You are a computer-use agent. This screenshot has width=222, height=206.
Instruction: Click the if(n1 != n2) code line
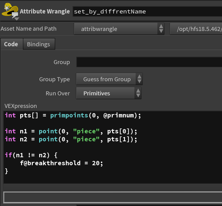pos(31,155)
